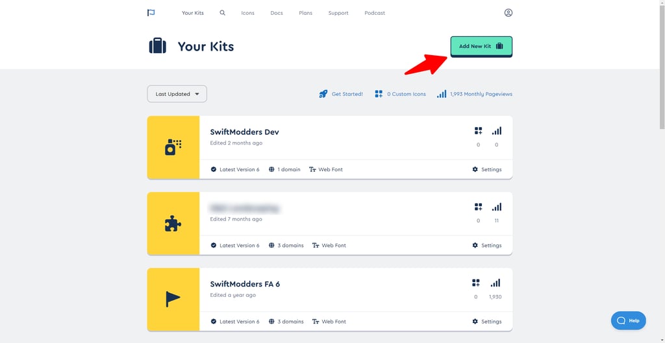
Task: Open the puzzle piece kit thumbnail
Action: (173, 223)
